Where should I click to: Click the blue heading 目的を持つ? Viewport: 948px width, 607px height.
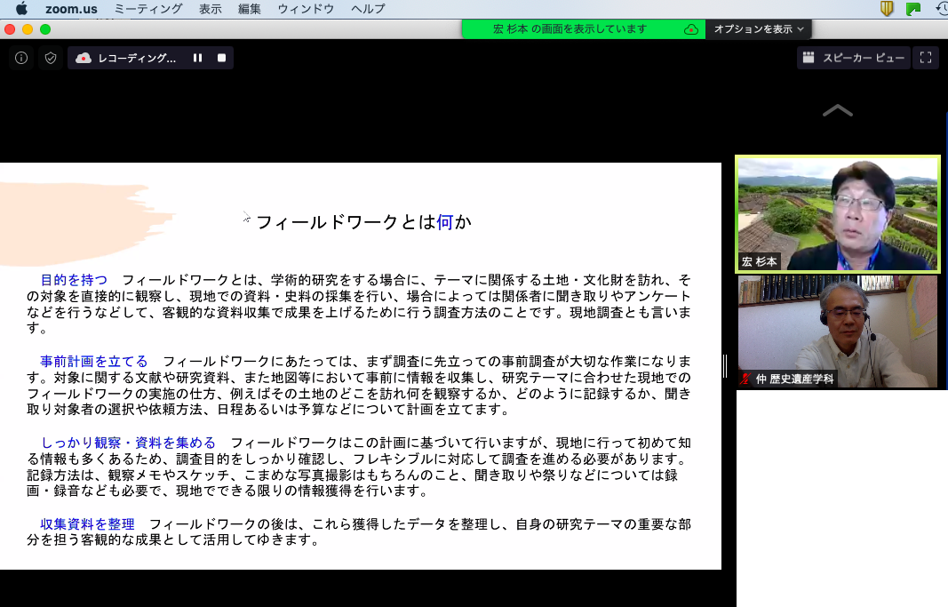tap(74, 280)
